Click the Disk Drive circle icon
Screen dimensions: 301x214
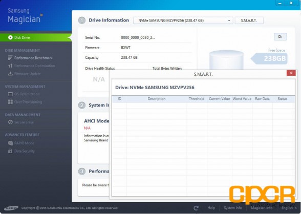point(10,37)
